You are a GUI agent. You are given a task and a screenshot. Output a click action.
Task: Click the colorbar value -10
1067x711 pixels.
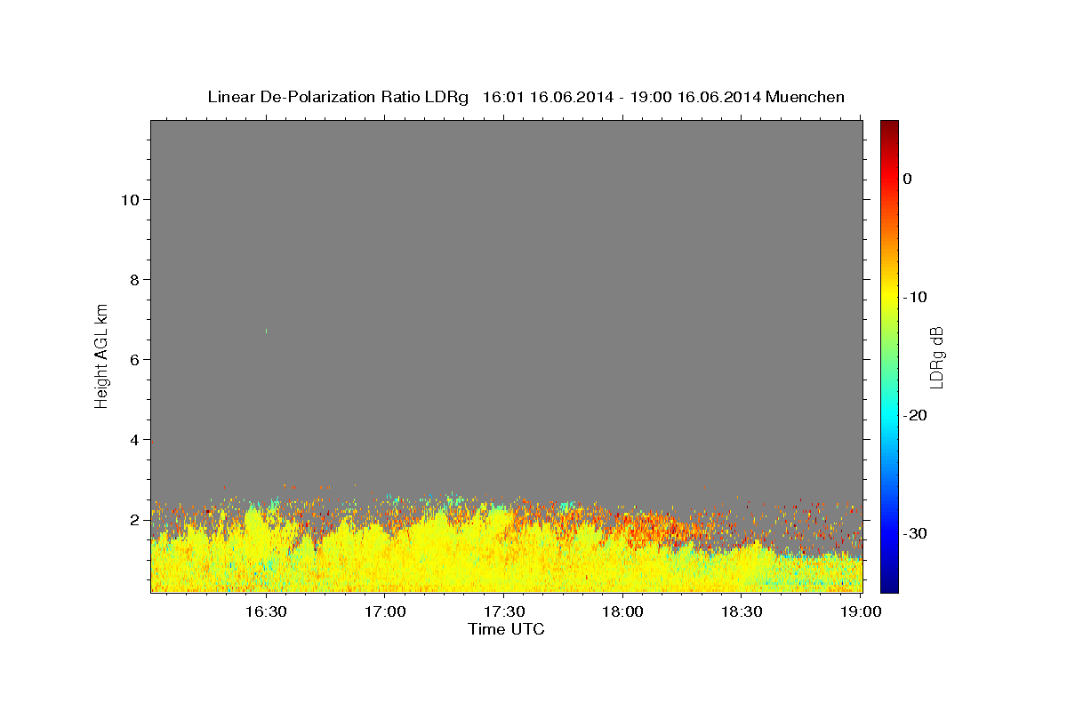click(x=915, y=297)
